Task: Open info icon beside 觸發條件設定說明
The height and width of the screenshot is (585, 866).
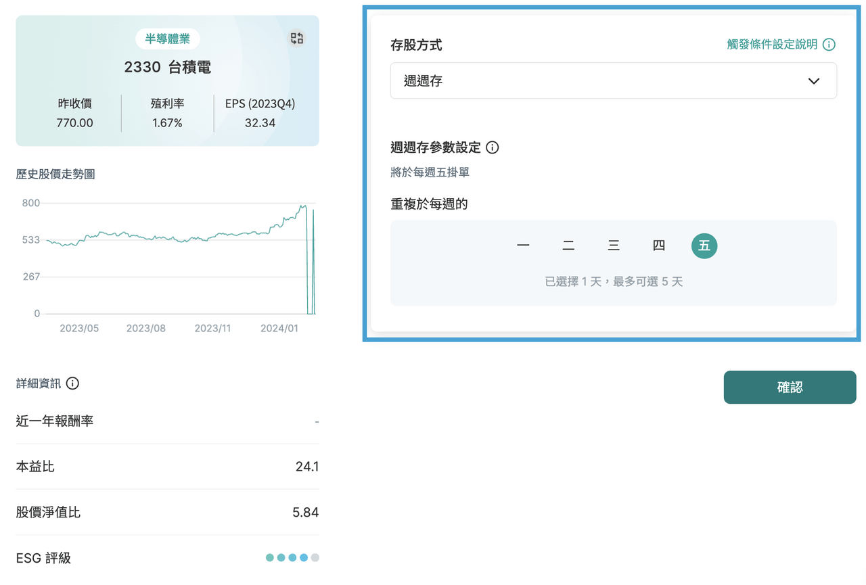Action: tap(829, 45)
